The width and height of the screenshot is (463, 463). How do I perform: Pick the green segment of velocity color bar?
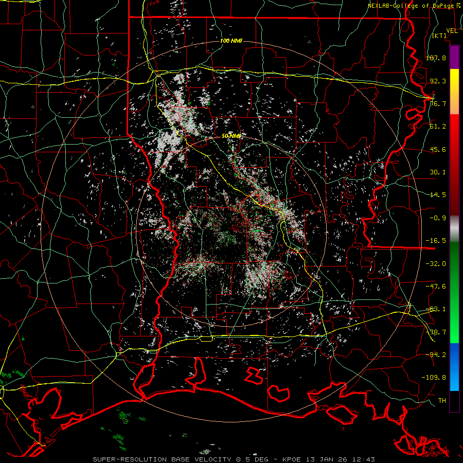454,293
